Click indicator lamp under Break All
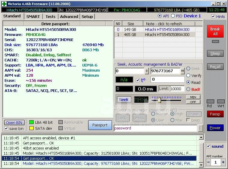This screenshot has height=169, width=228. tap(215, 42)
